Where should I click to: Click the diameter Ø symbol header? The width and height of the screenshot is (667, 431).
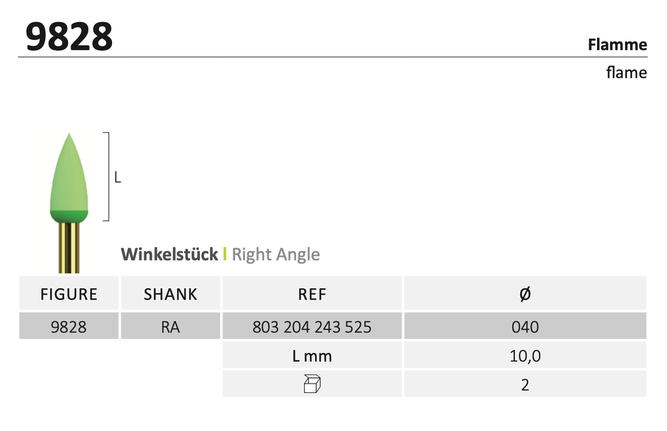pyautogui.click(x=525, y=294)
